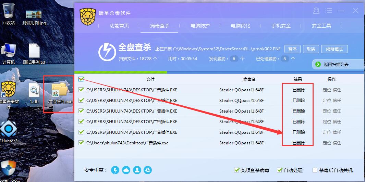Select the lightning security engine icon

115,170
